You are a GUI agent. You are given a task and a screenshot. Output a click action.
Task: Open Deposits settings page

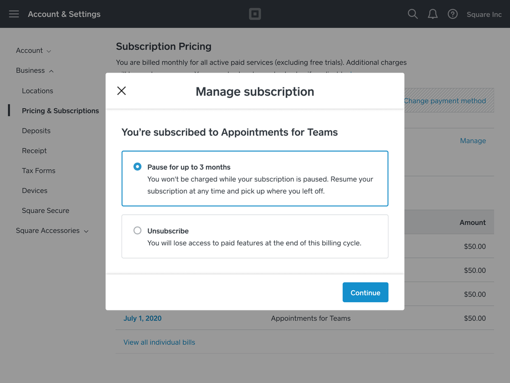tap(36, 130)
